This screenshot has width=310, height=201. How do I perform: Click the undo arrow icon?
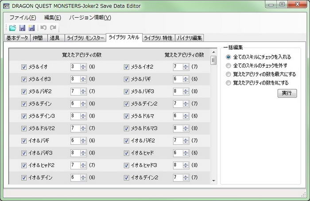(44, 28)
